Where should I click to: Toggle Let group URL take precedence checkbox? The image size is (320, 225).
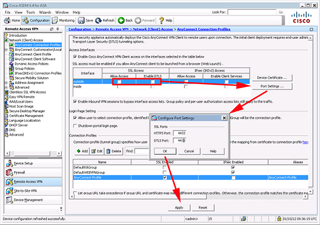[x=75, y=193]
